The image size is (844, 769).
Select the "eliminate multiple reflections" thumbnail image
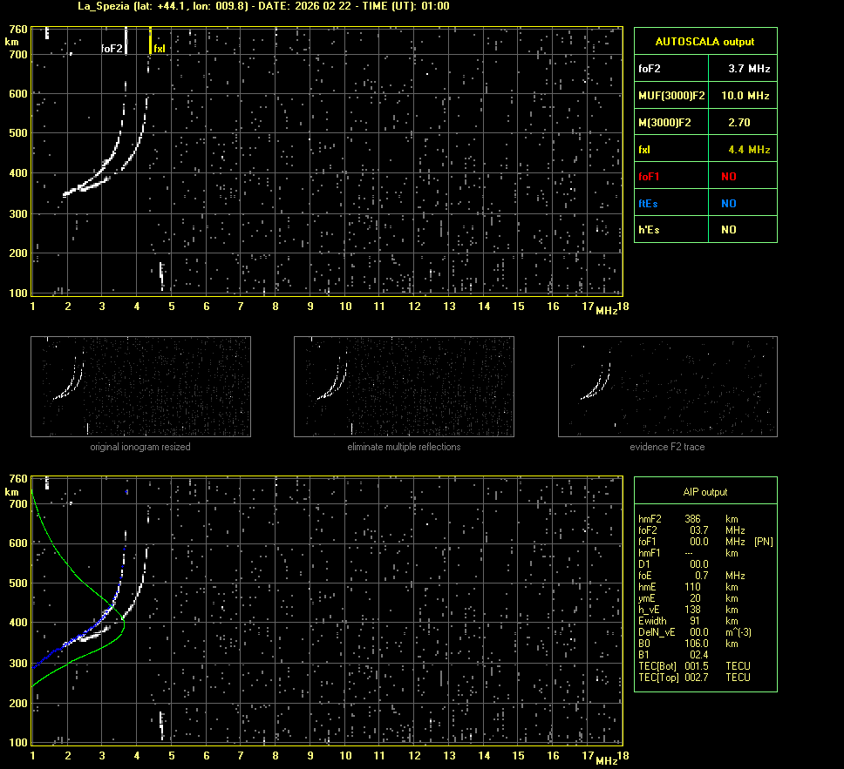click(x=404, y=387)
